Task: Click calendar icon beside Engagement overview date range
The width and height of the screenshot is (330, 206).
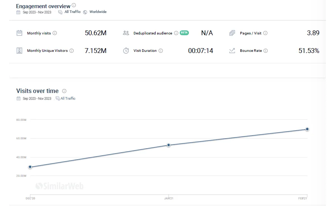Action: click(18, 12)
